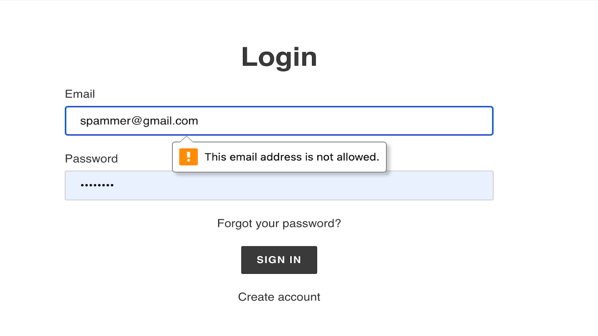Click the "IN" text on the dark button

click(x=295, y=260)
